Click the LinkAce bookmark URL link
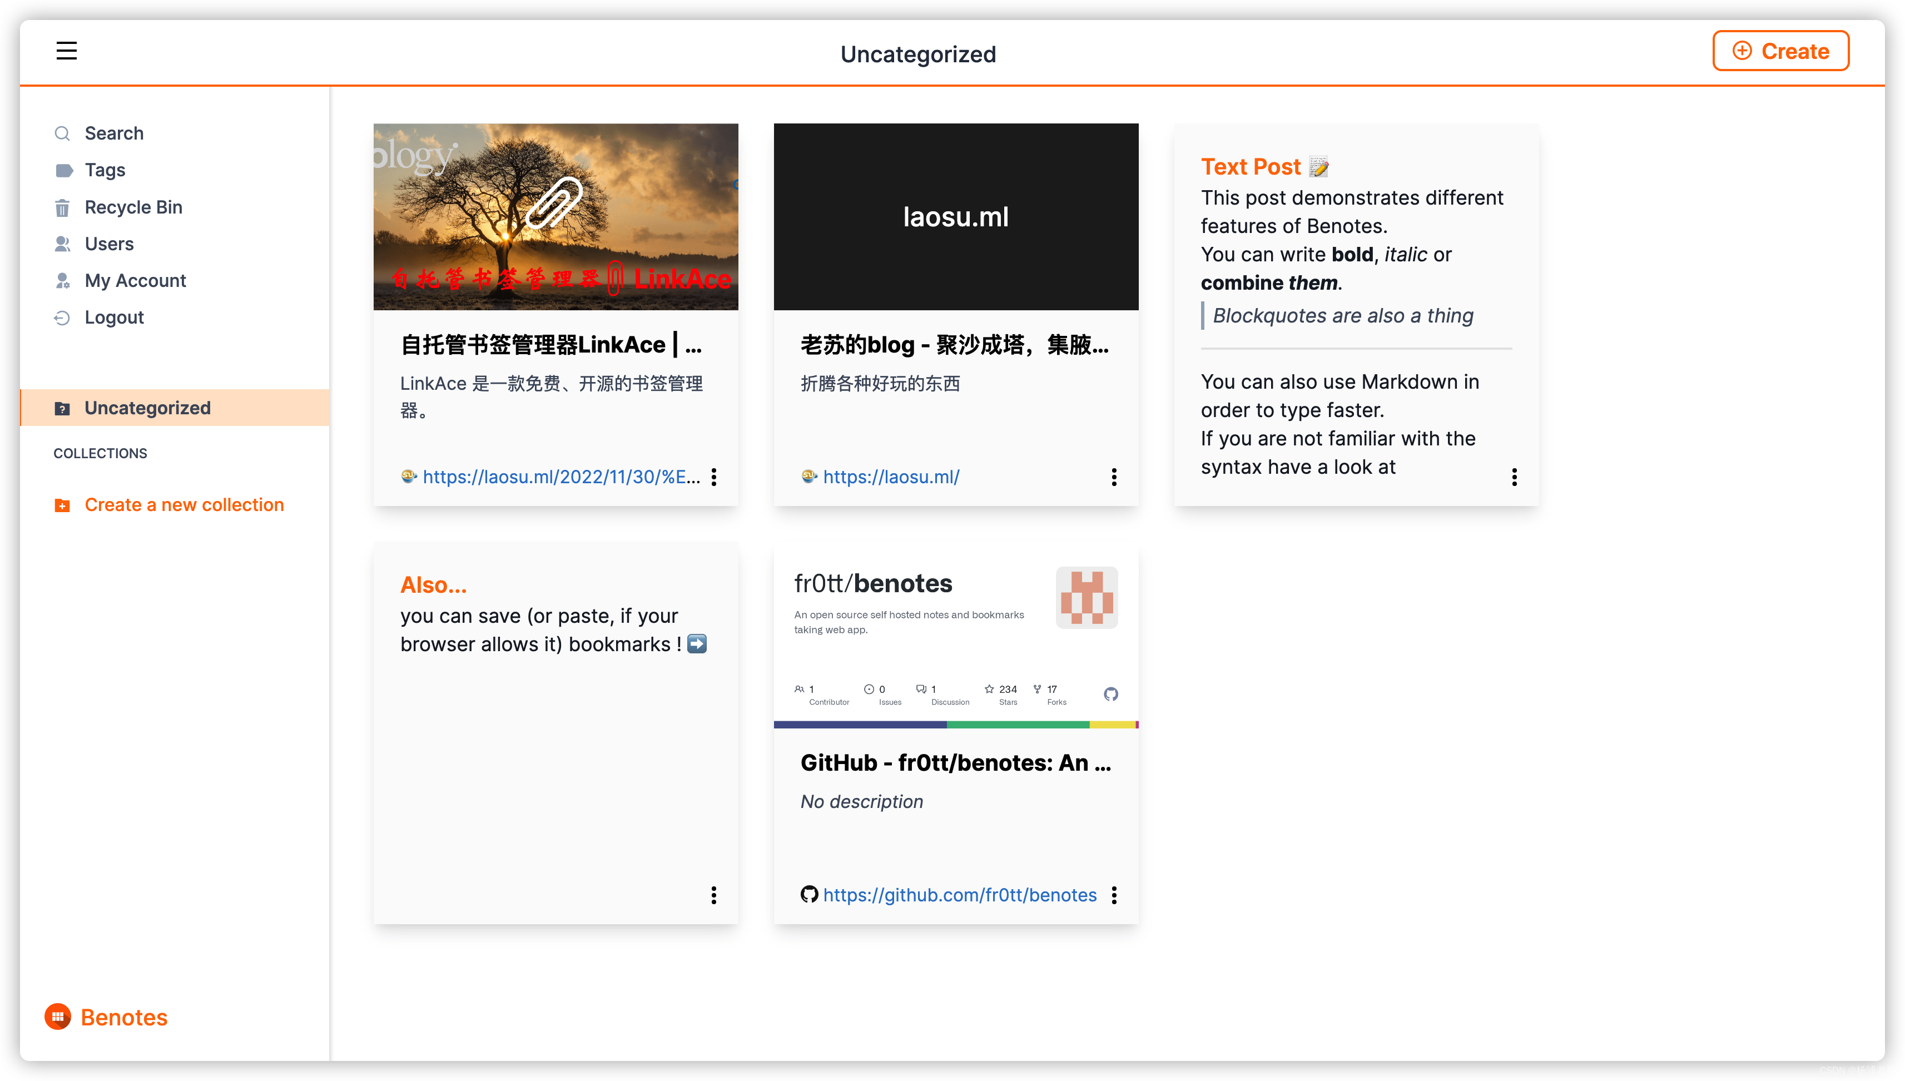This screenshot has height=1081, width=1905. (552, 475)
